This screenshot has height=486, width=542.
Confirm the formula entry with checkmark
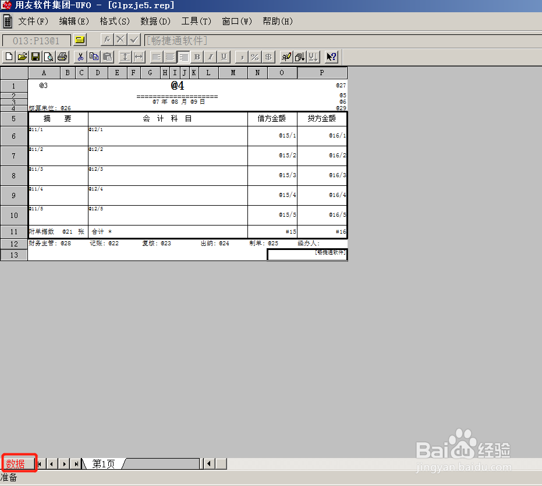click(x=134, y=40)
